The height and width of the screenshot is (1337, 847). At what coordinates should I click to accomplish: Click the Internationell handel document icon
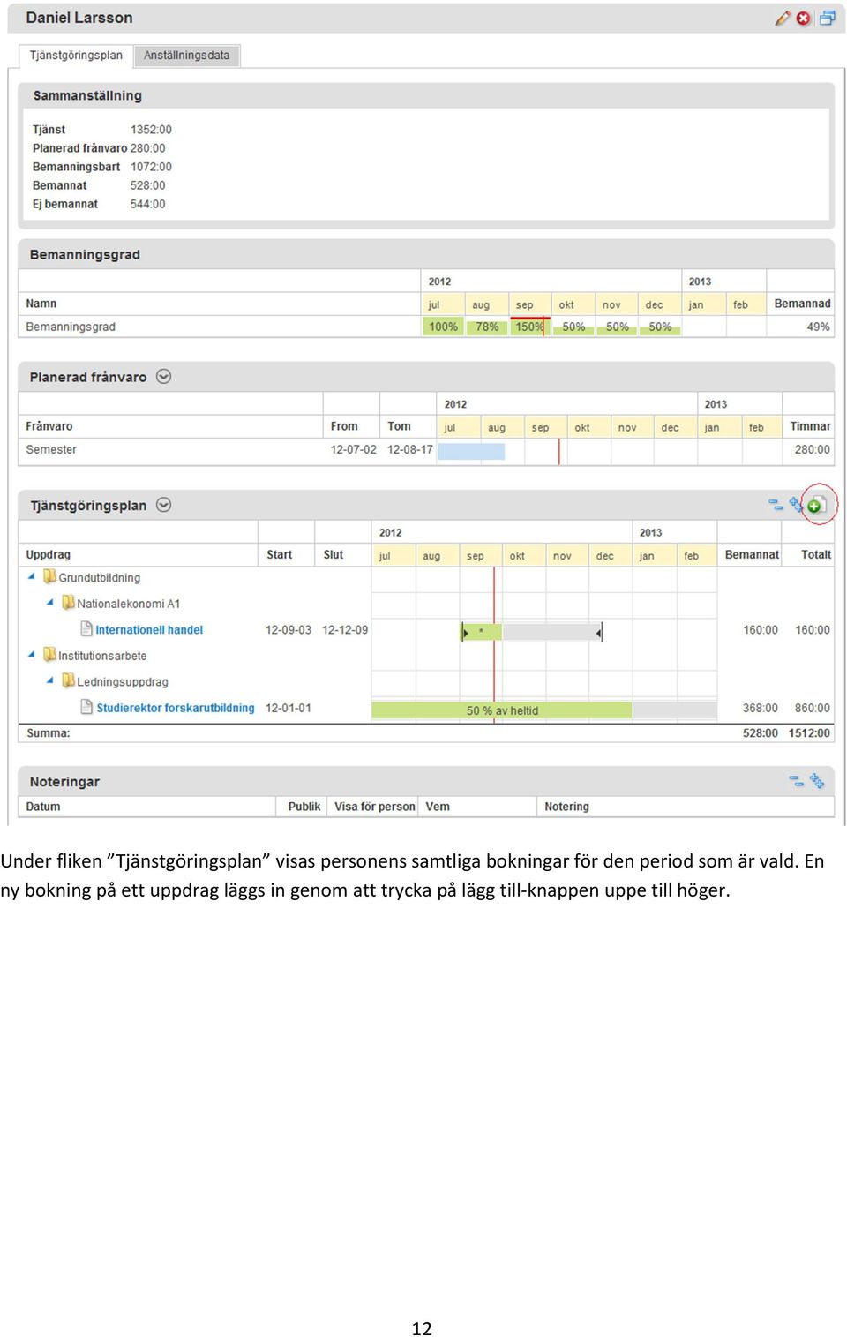tap(86, 629)
